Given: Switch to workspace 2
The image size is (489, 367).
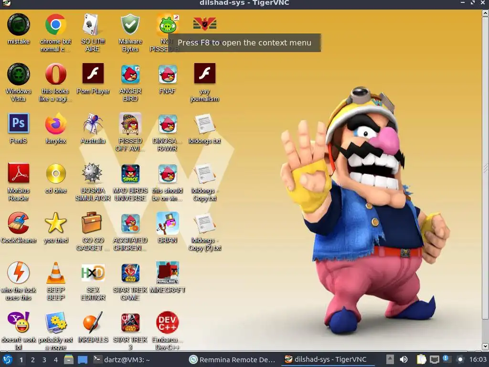Looking at the screenshot, I should coord(33,360).
